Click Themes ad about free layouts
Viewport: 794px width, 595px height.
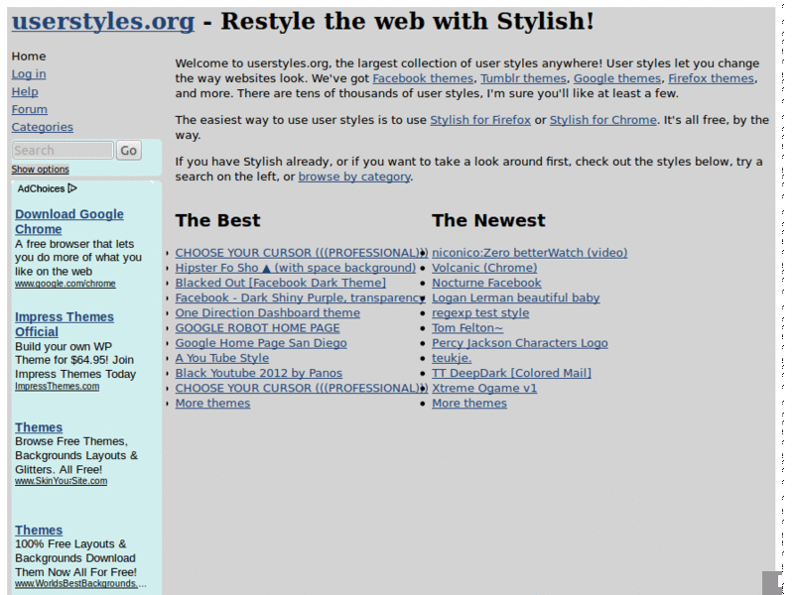click(x=39, y=531)
